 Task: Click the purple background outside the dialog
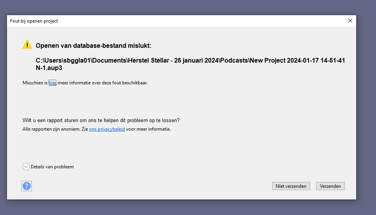tap(366, 117)
